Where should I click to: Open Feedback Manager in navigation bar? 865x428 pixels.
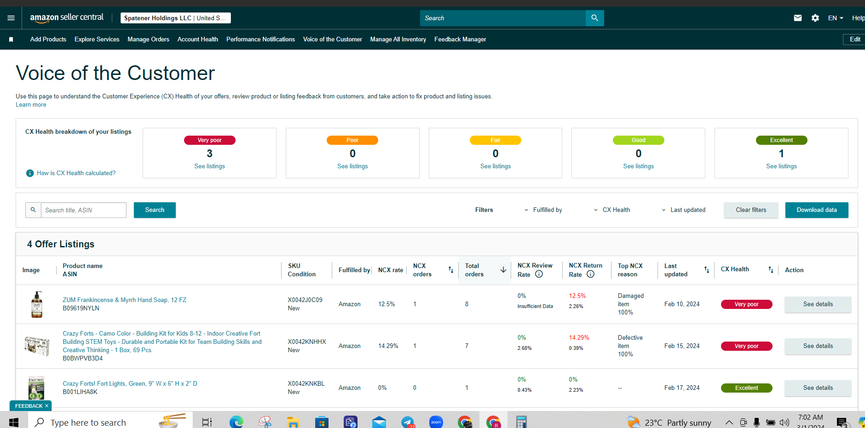click(460, 40)
